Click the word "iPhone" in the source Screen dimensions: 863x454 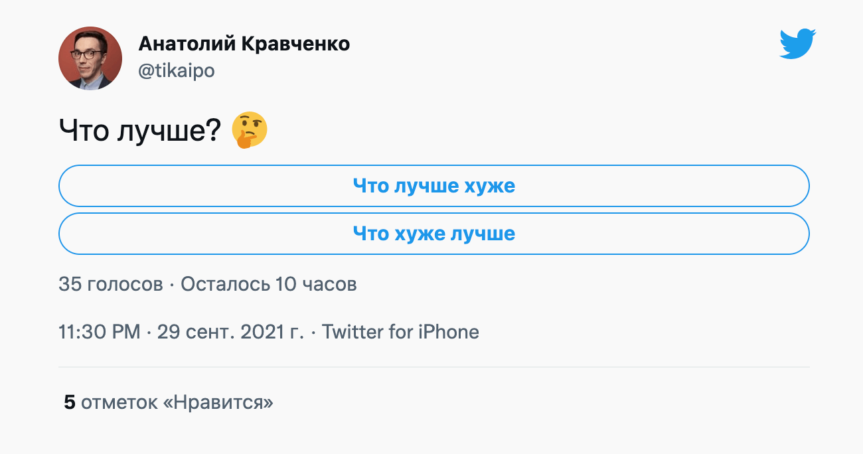[448, 332]
